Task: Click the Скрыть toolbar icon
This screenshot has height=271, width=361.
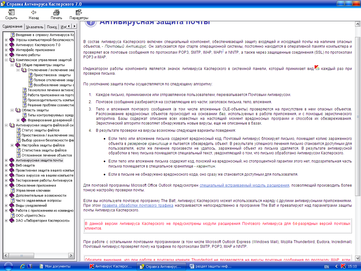Action: 11,13
